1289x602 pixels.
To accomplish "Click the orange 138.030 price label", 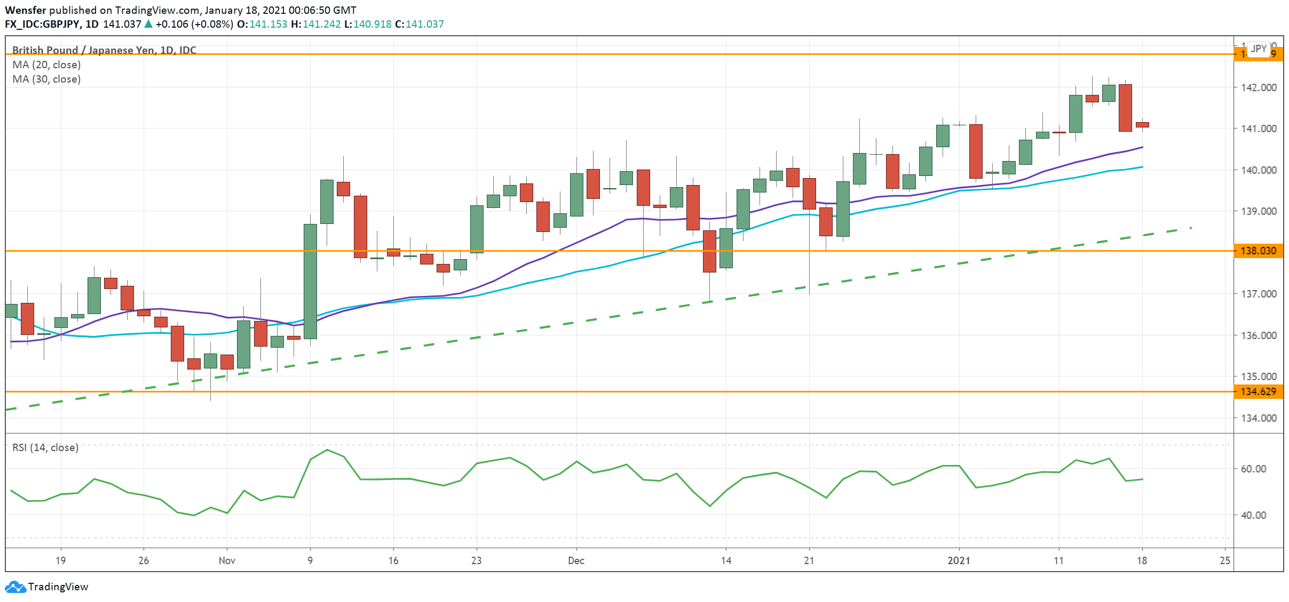I will (x=1258, y=251).
